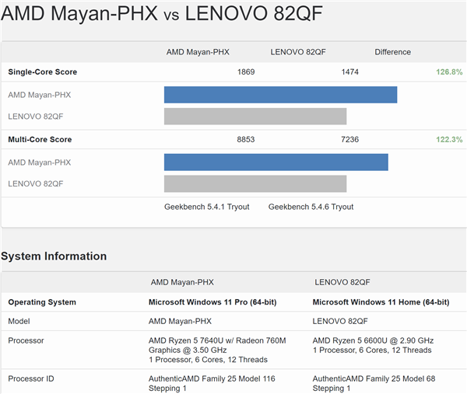
Task: Click the Microsoft Windows 11 Home (64-bit) cell
Action: pos(379,302)
